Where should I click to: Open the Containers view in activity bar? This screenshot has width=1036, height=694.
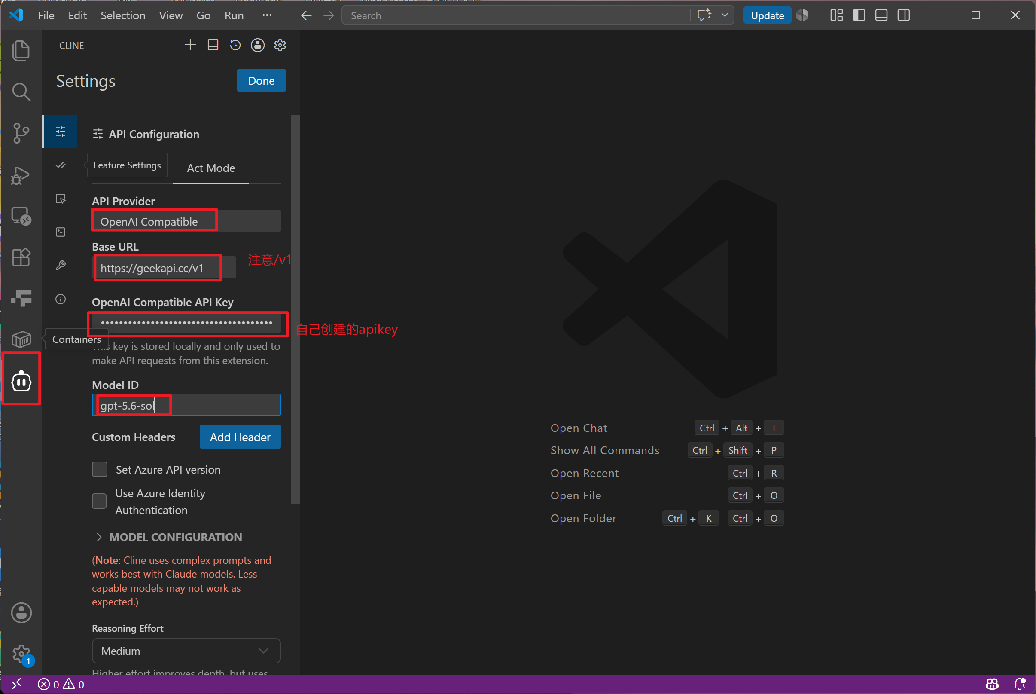(x=21, y=339)
